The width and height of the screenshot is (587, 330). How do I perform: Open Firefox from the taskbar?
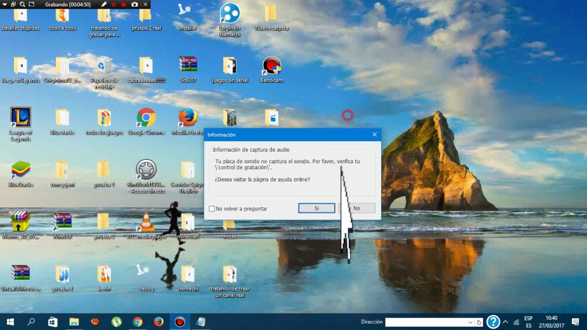[159, 322]
